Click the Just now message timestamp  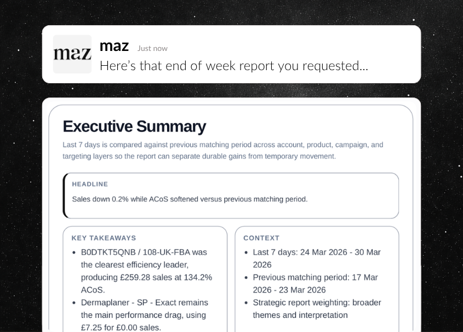(152, 48)
